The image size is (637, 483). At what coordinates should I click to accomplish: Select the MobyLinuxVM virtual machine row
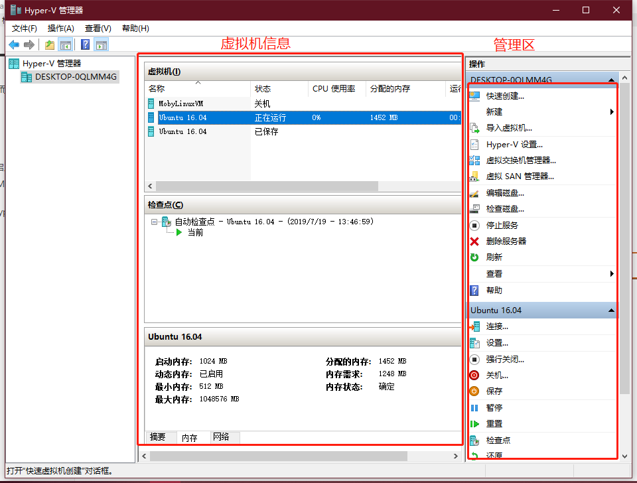[x=304, y=103]
